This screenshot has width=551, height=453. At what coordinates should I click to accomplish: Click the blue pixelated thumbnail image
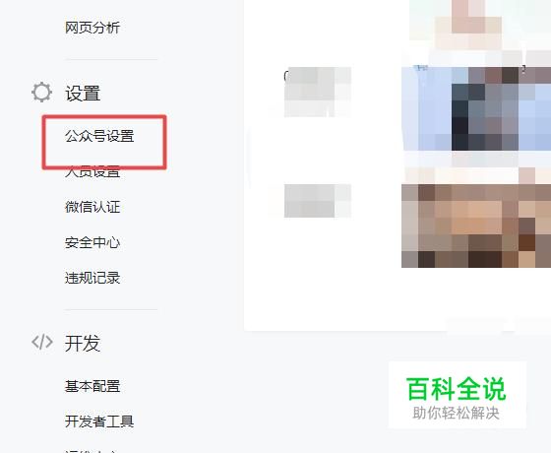(x=476, y=108)
